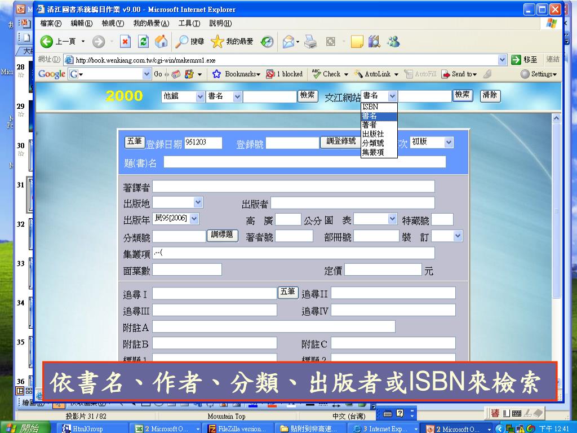
Task: Stop page loading with red X icon
Action: [125, 42]
